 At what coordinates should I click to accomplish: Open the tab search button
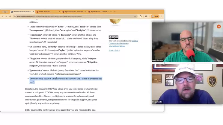(x=5, y=12)
